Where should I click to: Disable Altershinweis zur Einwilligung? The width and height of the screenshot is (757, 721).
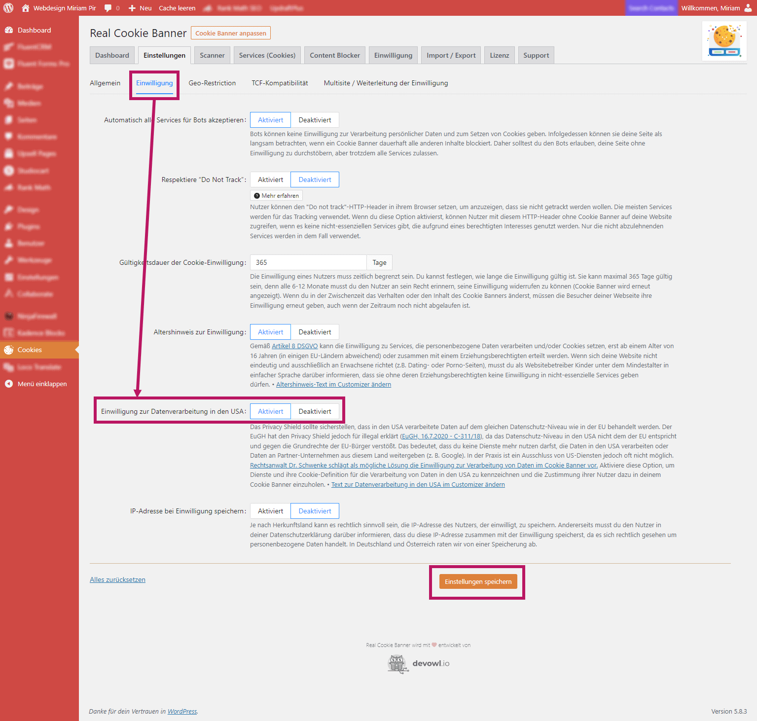(315, 332)
